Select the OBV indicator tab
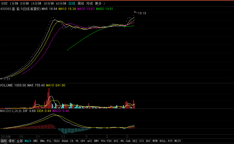The image size is (234, 144). (x=83, y=141)
